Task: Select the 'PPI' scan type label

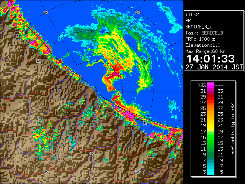Action: tap(189, 21)
